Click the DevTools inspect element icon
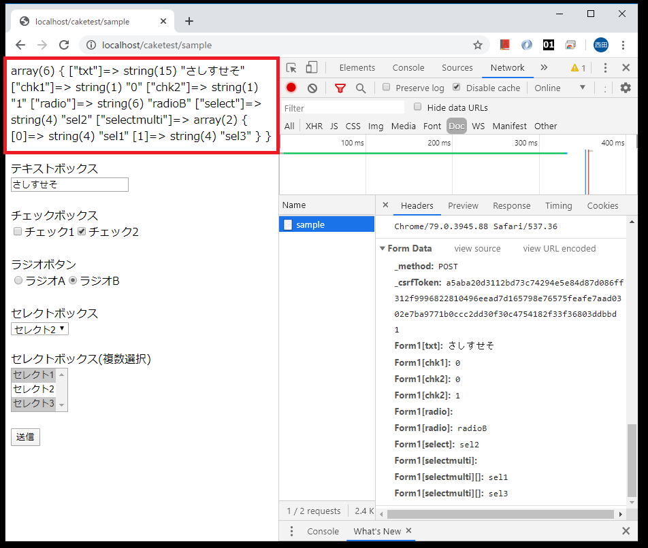The height and width of the screenshot is (548, 648). [x=291, y=68]
